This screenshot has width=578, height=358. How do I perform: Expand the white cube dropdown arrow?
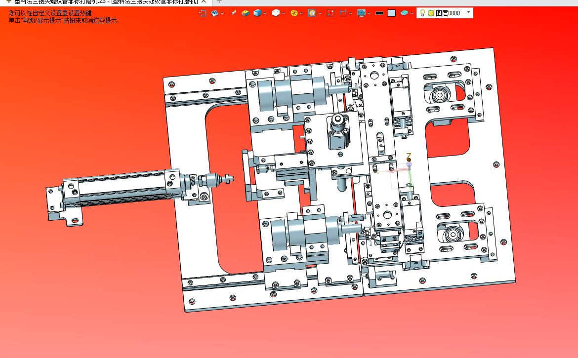284,13
